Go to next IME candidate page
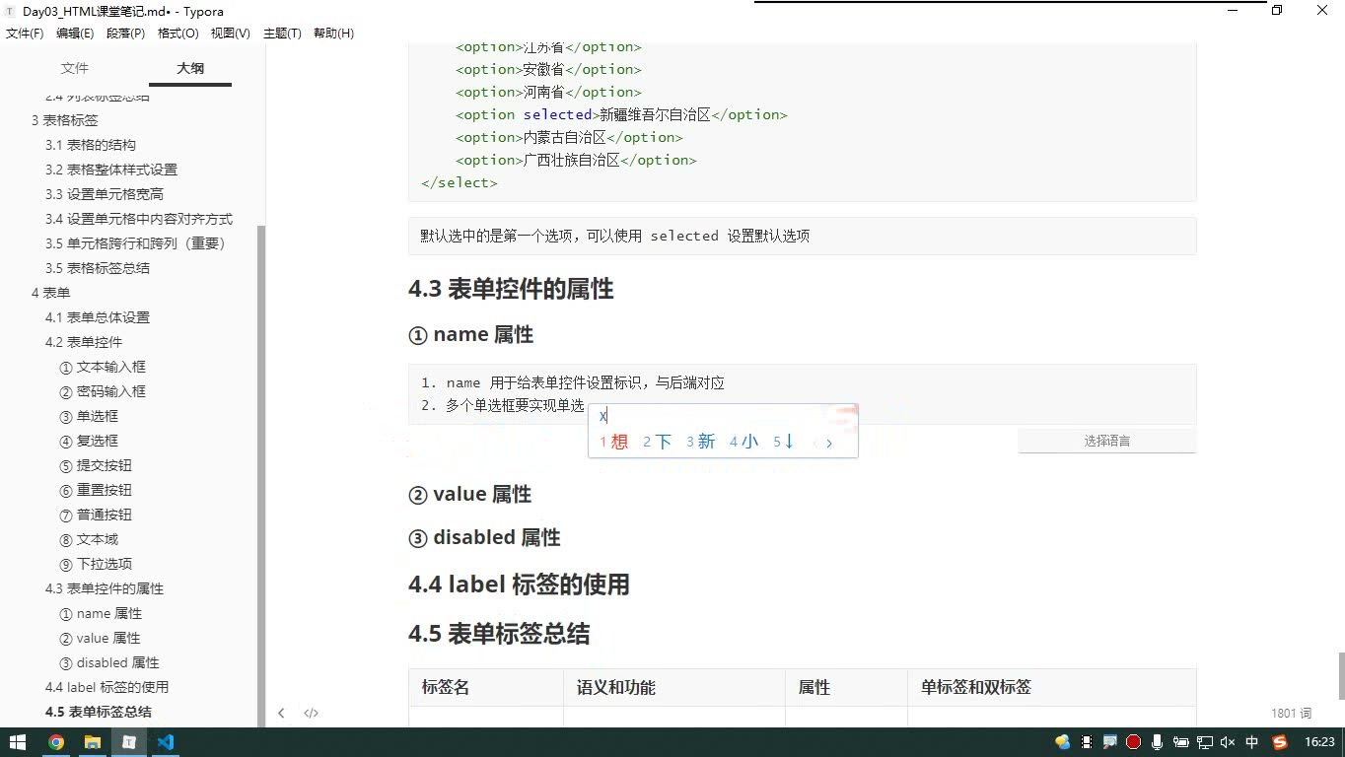Image resolution: width=1345 pixels, height=757 pixels. point(829,443)
